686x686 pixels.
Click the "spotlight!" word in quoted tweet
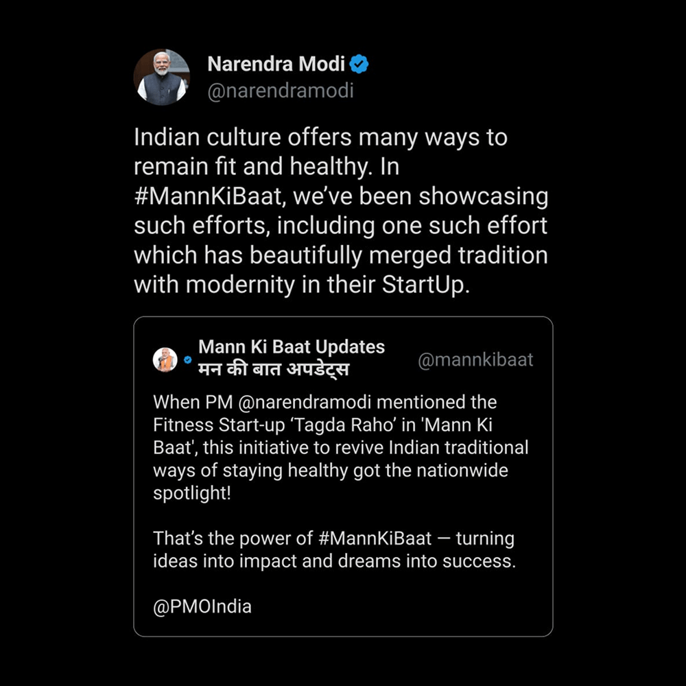[192, 493]
